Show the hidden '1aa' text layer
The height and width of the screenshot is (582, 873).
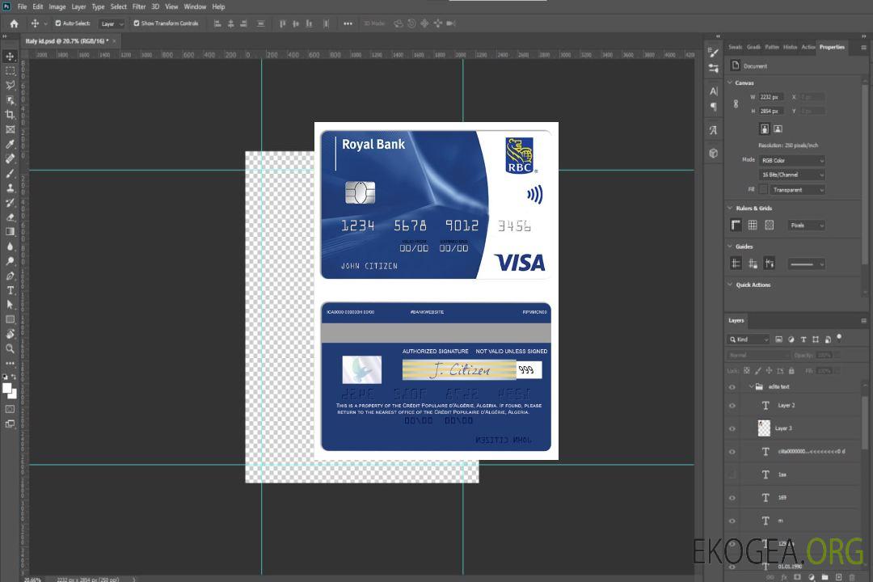coord(732,475)
